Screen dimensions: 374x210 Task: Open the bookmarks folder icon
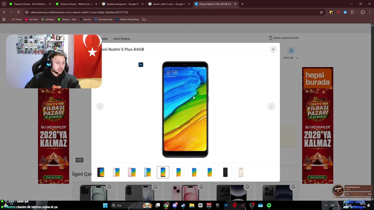click(144, 20)
